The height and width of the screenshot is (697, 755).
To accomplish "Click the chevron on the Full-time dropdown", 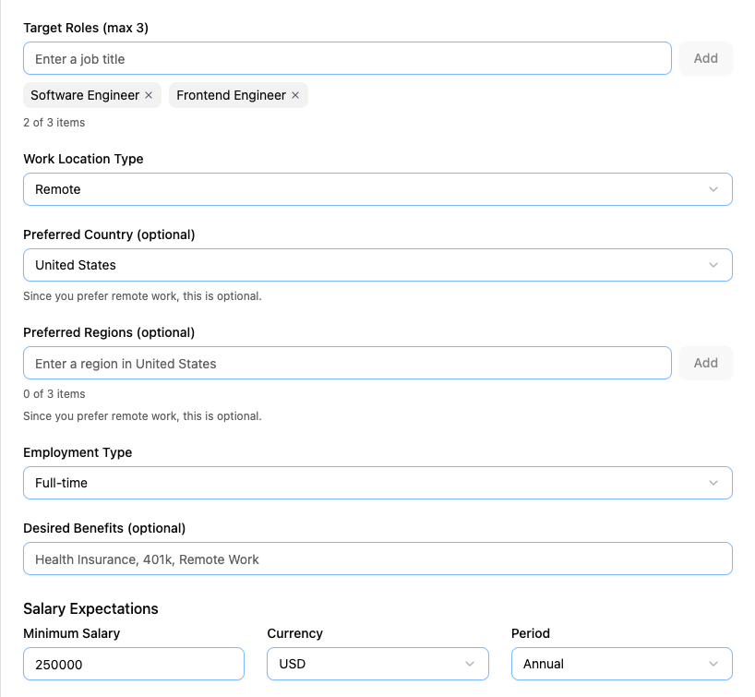I will click(x=713, y=483).
